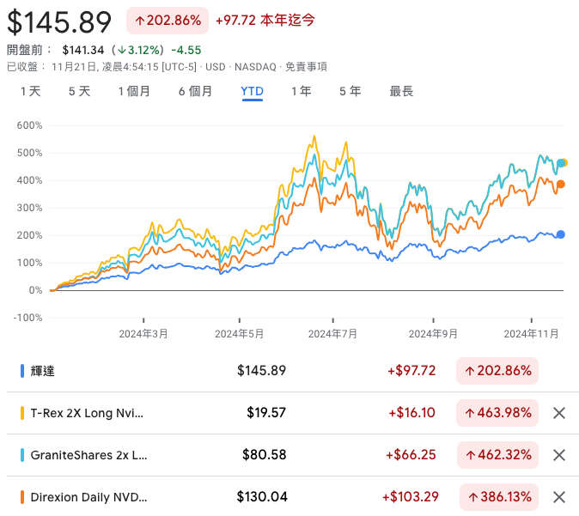Click the $19.57 T-Rex price

[x=266, y=413]
